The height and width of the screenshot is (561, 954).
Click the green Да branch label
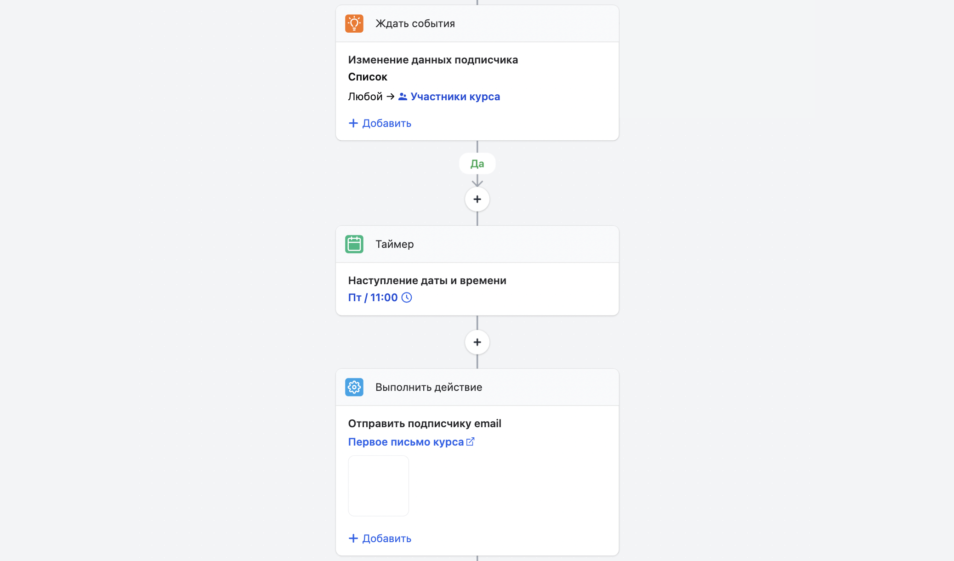tap(477, 164)
